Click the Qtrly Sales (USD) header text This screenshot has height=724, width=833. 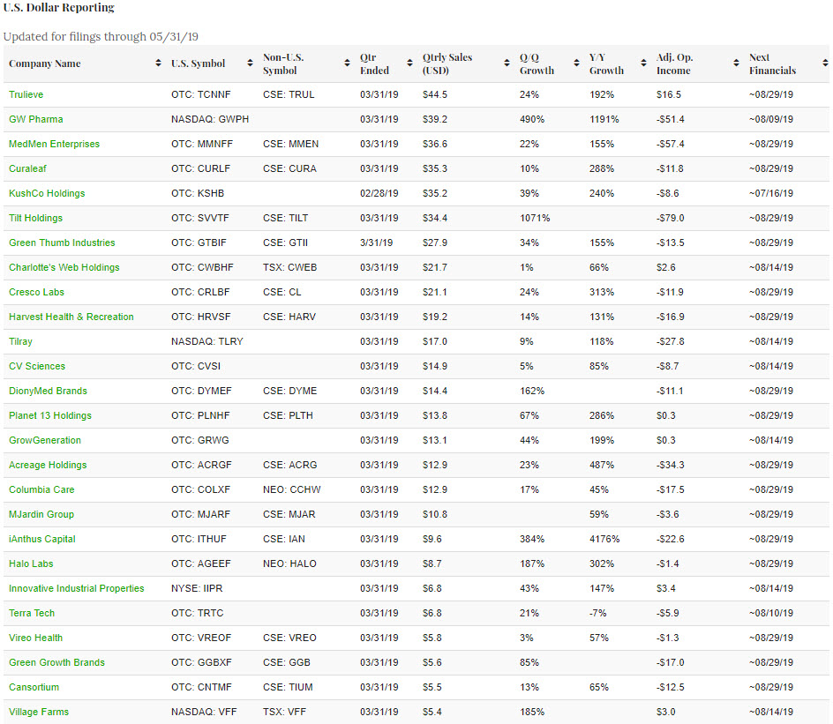click(447, 63)
